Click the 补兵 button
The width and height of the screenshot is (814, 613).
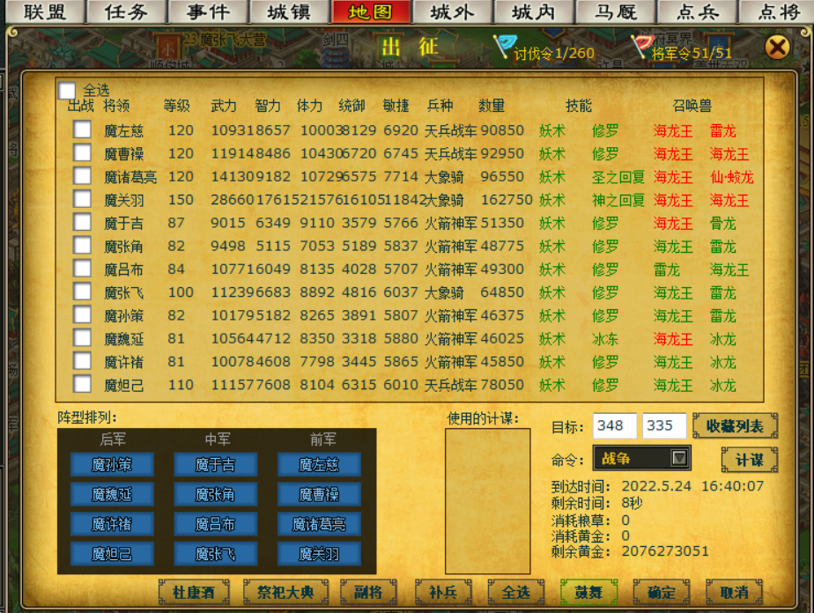pos(443,592)
